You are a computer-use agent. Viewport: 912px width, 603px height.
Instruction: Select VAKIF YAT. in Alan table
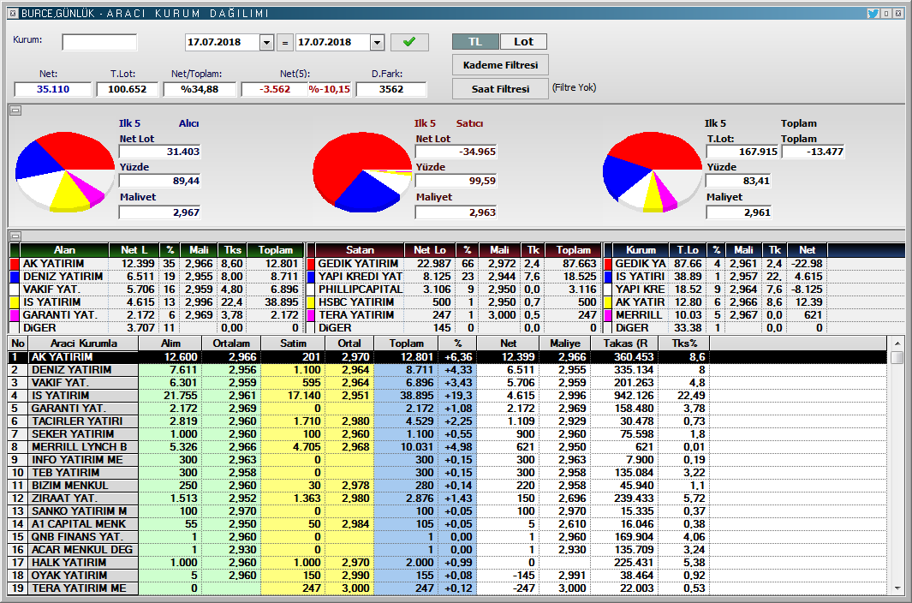click(x=157, y=290)
